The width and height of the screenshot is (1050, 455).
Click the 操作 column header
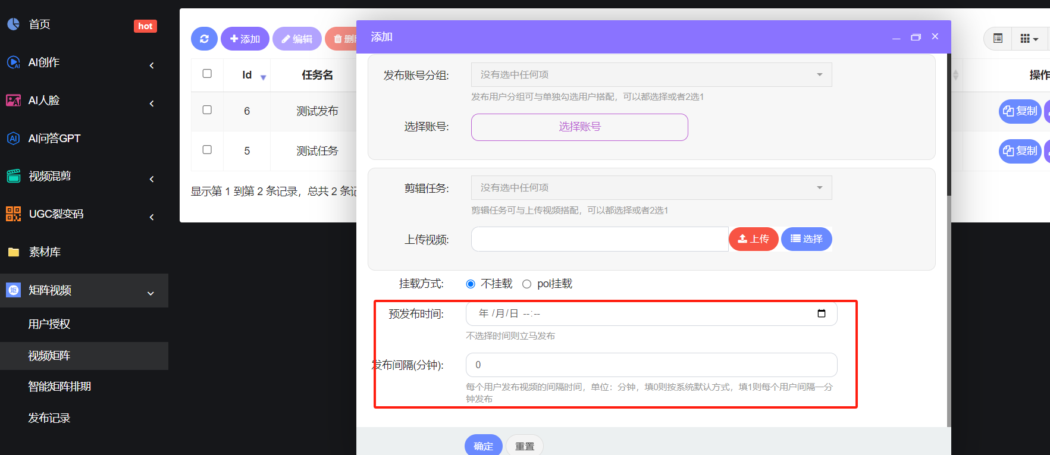tap(1039, 75)
